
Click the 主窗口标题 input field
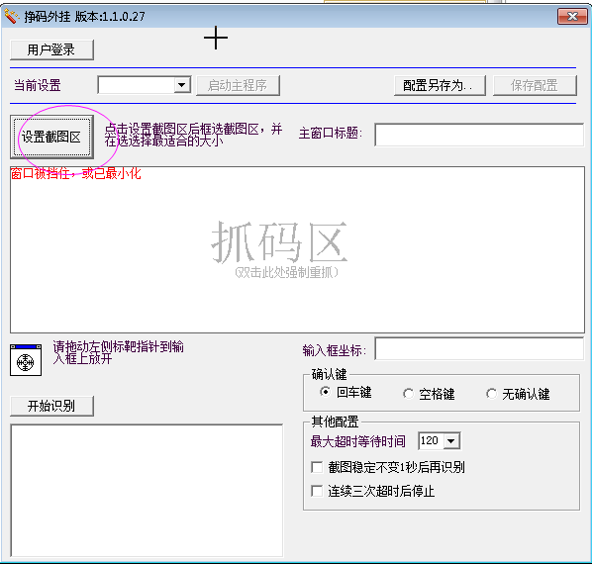click(479, 135)
